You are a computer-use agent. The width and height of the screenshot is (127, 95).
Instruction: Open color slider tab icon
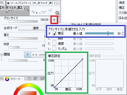(x=28, y=79)
